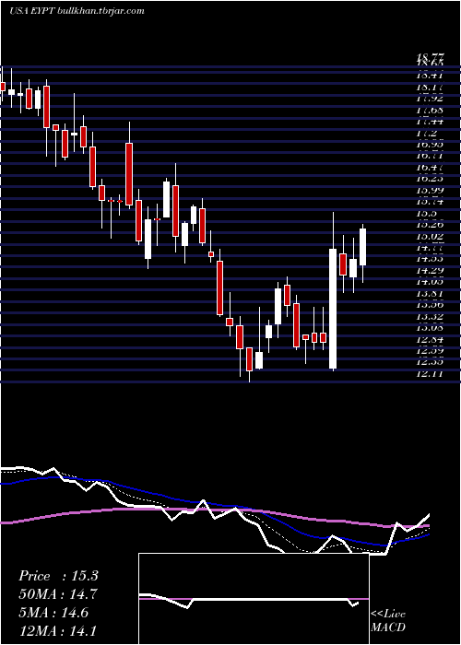461x645 pixels.
Task: Click the 16.47 price axis label
Action: [430, 168]
